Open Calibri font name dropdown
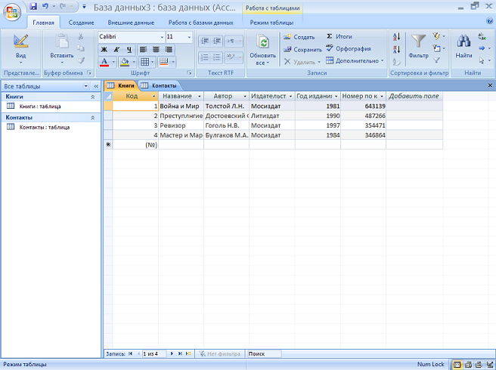Screen dimensions: 496x370 pos(162,37)
